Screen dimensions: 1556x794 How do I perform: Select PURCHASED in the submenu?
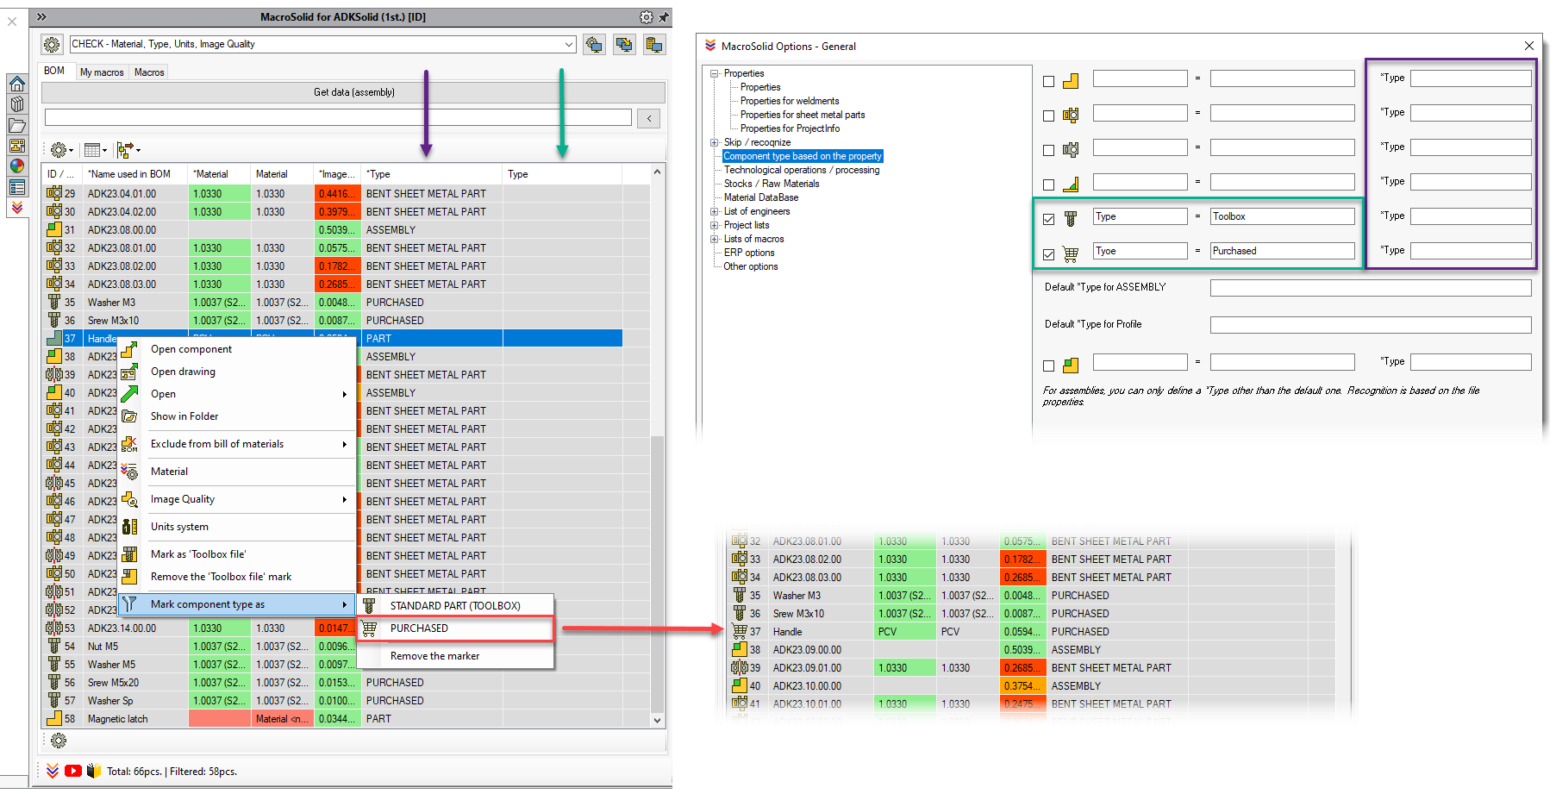click(455, 628)
